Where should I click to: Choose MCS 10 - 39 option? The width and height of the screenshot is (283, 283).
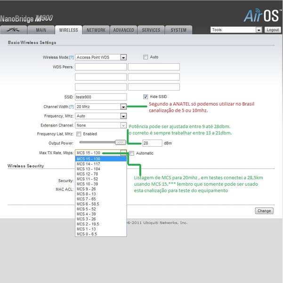click(101, 184)
